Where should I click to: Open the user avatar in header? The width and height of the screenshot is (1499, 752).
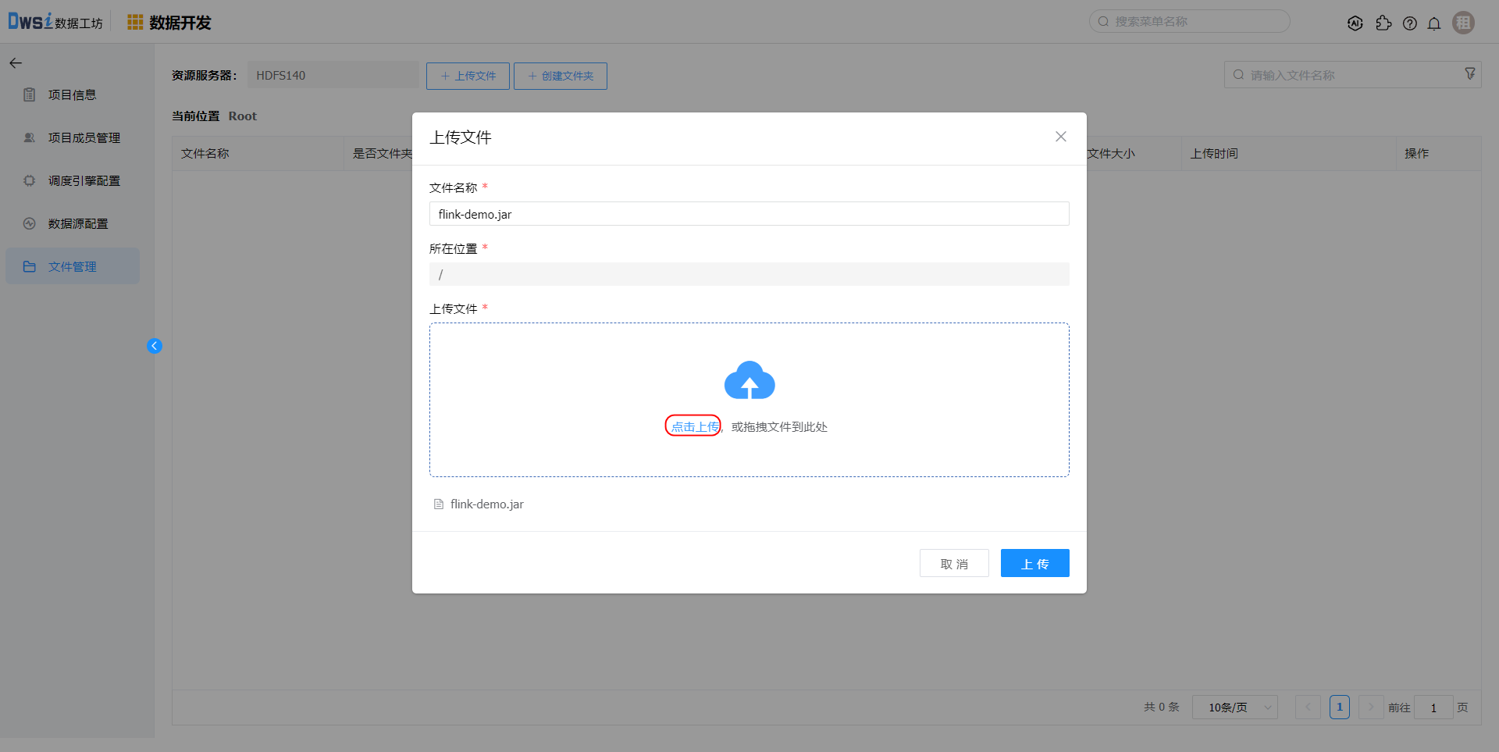coord(1463,23)
